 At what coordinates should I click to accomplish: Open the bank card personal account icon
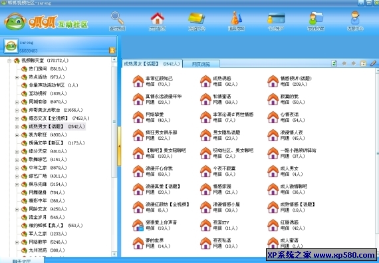tap(276, 19)
